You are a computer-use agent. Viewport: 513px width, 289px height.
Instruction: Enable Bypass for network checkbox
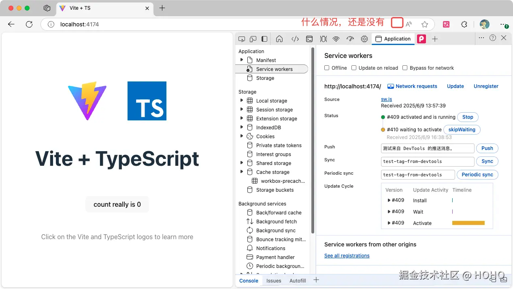pyautogui.click(x=405, y=68)
